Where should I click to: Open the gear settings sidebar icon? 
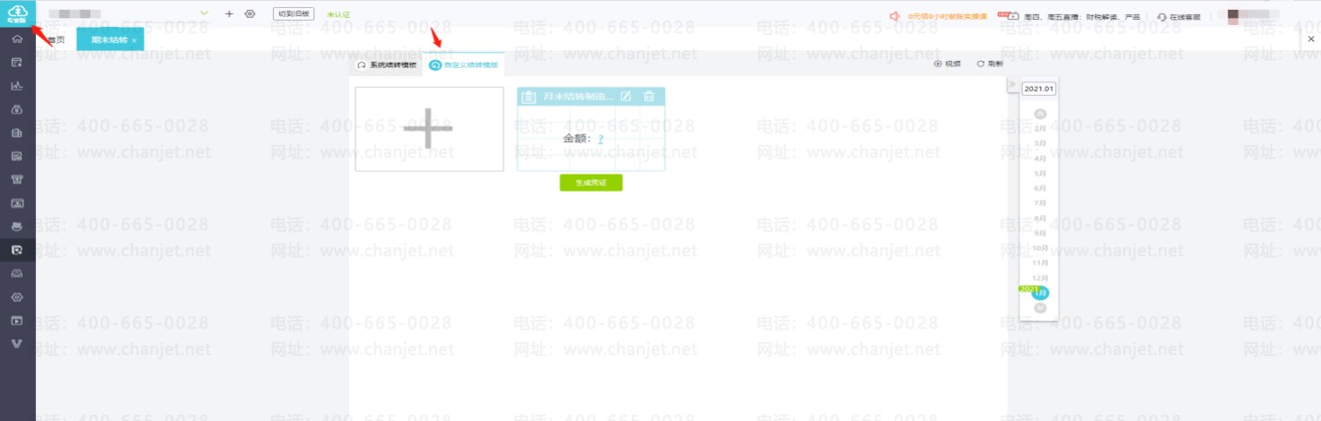(x=17, y=296)
